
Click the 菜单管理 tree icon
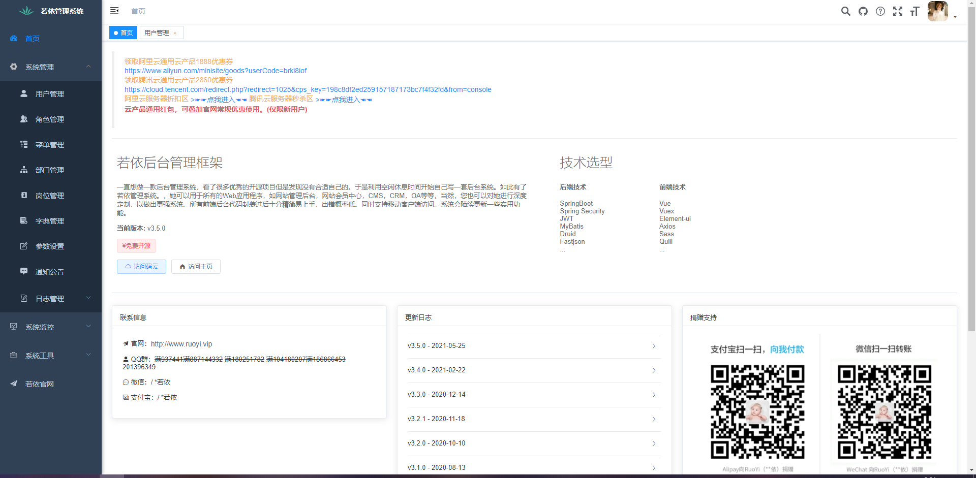(24, 144)
